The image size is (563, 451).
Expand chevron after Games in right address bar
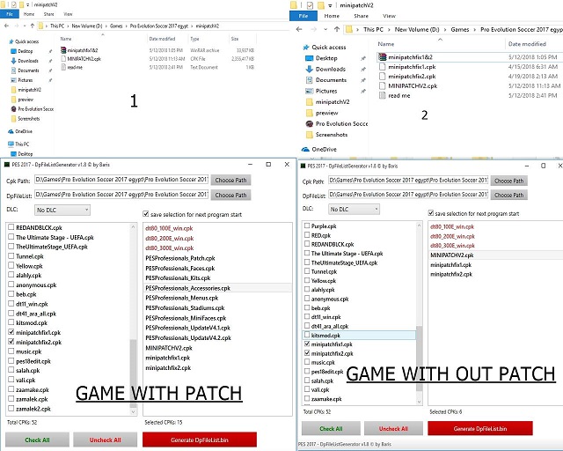point(475,29)
